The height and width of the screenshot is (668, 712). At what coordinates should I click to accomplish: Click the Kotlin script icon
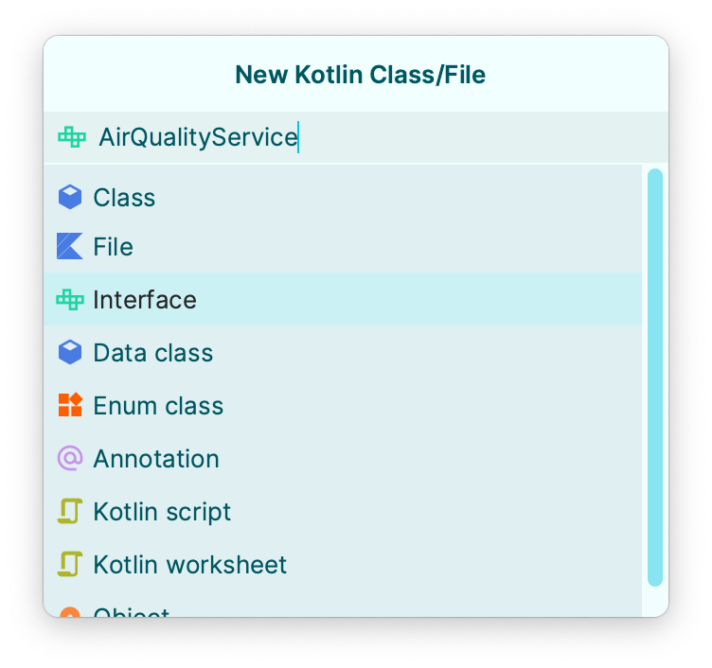[x=70, y=511]
